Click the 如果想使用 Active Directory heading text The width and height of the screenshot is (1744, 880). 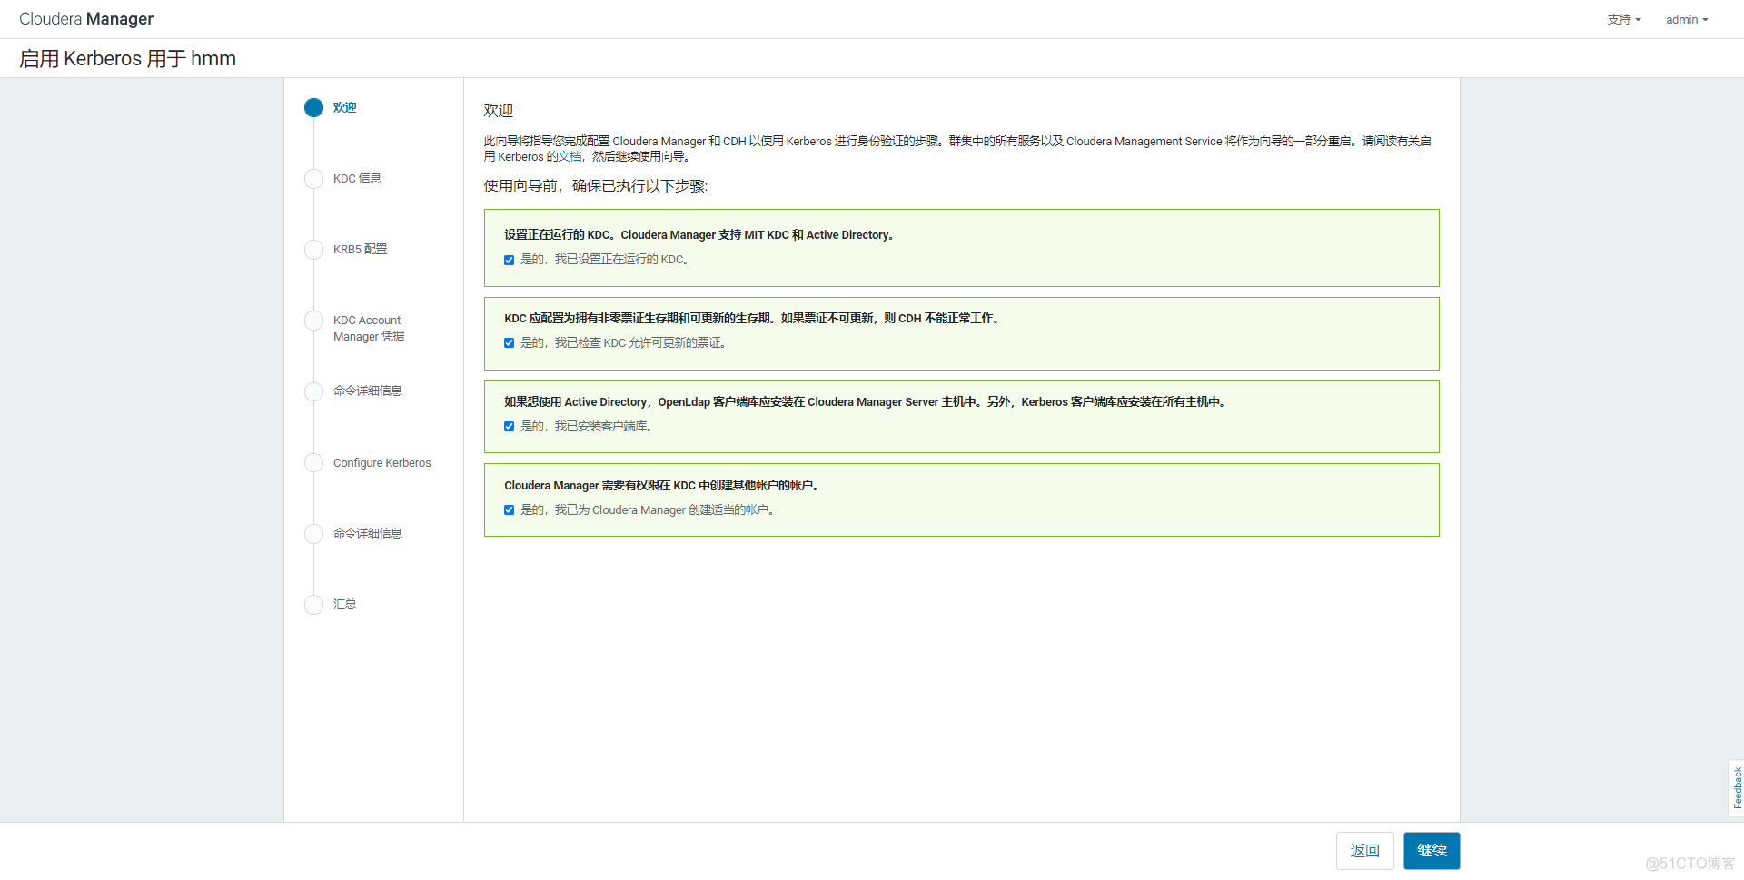[867, 401]
